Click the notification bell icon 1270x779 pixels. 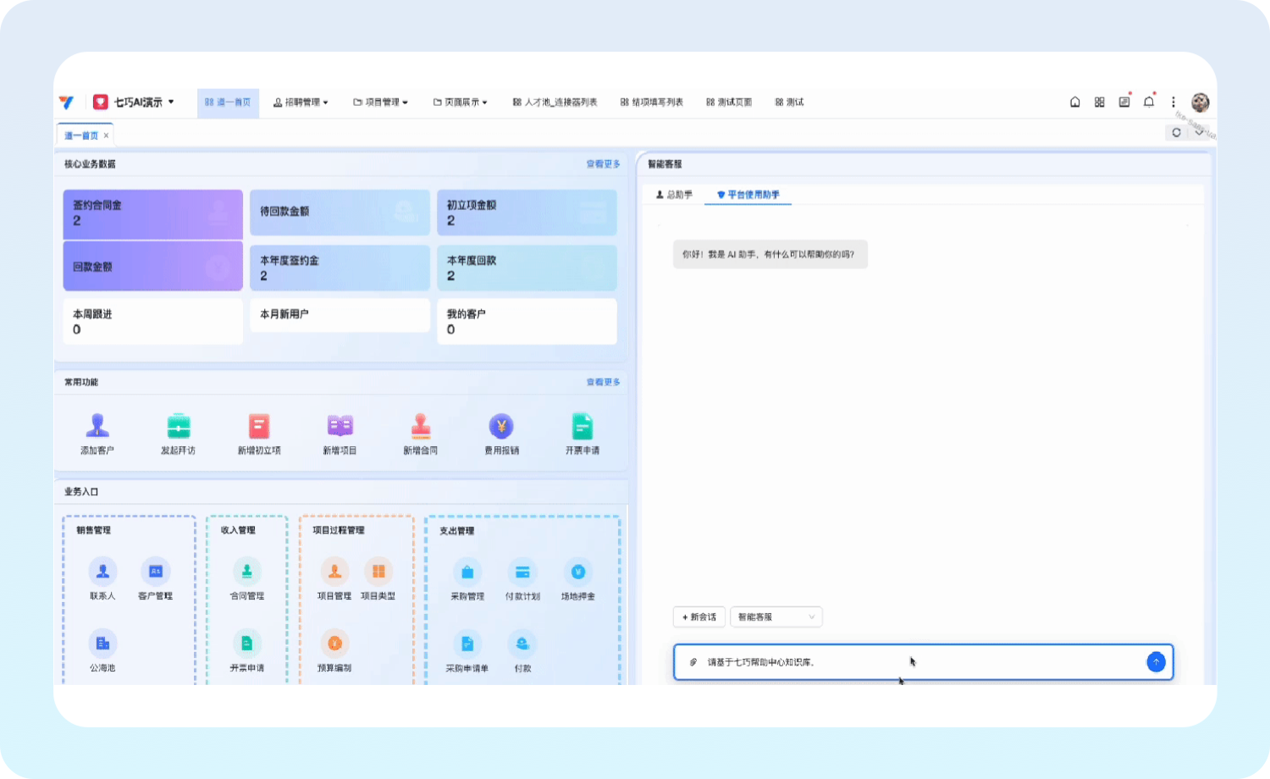[1149, 102]
